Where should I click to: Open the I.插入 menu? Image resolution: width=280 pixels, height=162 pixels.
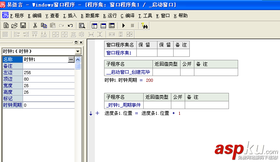(x=70, y=16)
